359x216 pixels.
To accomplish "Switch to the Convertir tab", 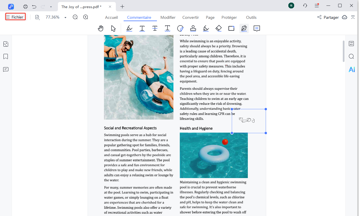I will [x=191, y=17].
